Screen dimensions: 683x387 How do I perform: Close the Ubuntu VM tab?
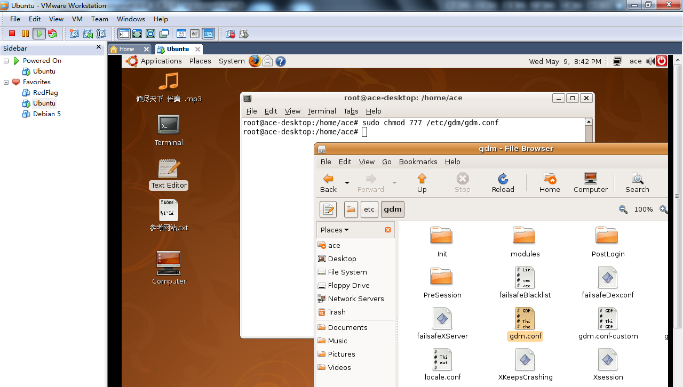pyautogui.click(x=197, y=49)
